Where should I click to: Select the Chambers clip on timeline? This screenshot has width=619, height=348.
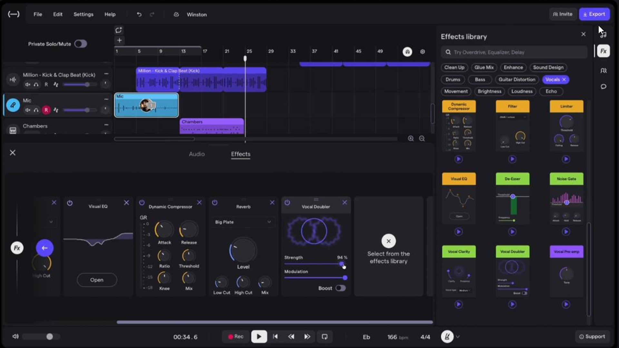click(x=211, y=126)
